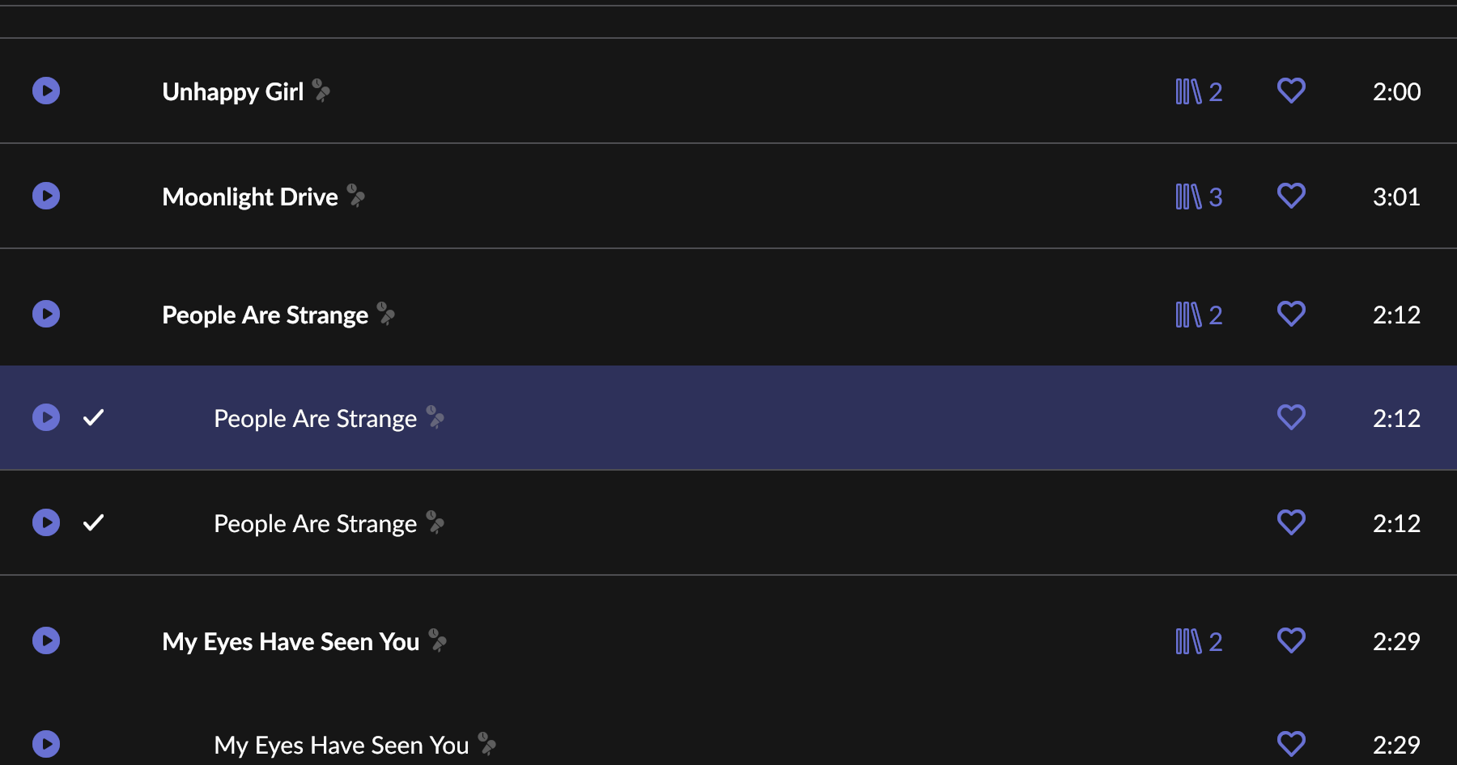Click the microphone icon next to Moonlight Drive
This screenshot has height=765, width=1457.
click(x=356, y=196)
